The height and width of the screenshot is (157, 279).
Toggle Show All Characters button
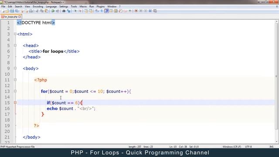102,11
